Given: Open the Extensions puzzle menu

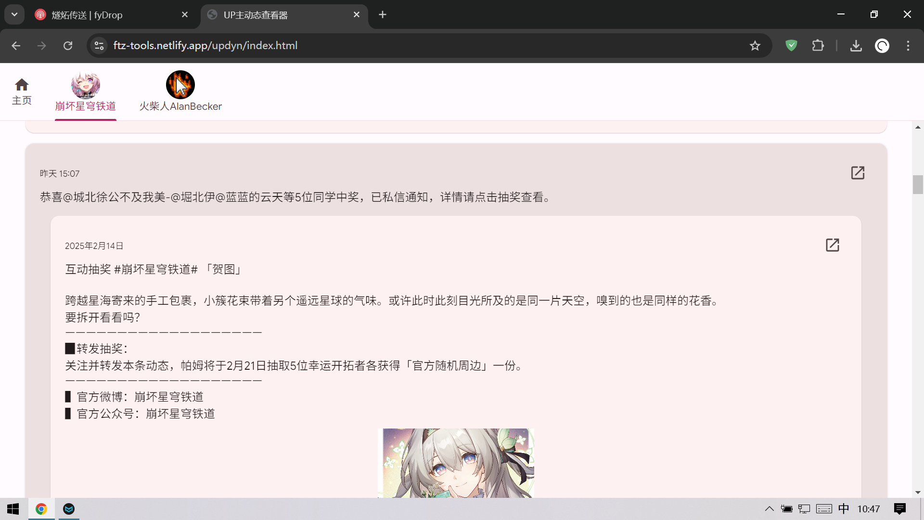Looking at the screenshot, I should 818,46.
